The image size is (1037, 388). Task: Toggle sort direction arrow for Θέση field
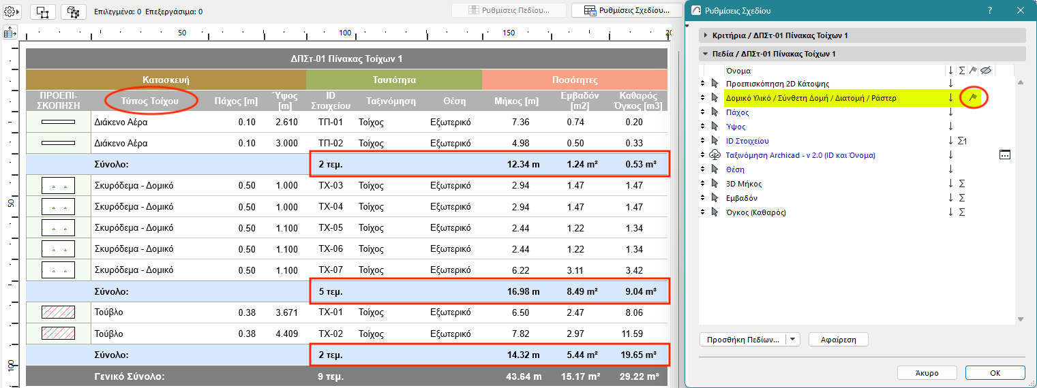click(x=950, y=169)
